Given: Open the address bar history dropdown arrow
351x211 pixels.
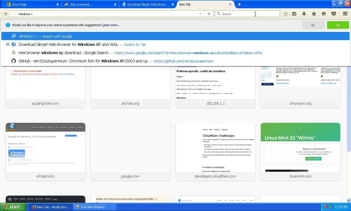Looking at the screenshot, I should [x=200, y=14].
